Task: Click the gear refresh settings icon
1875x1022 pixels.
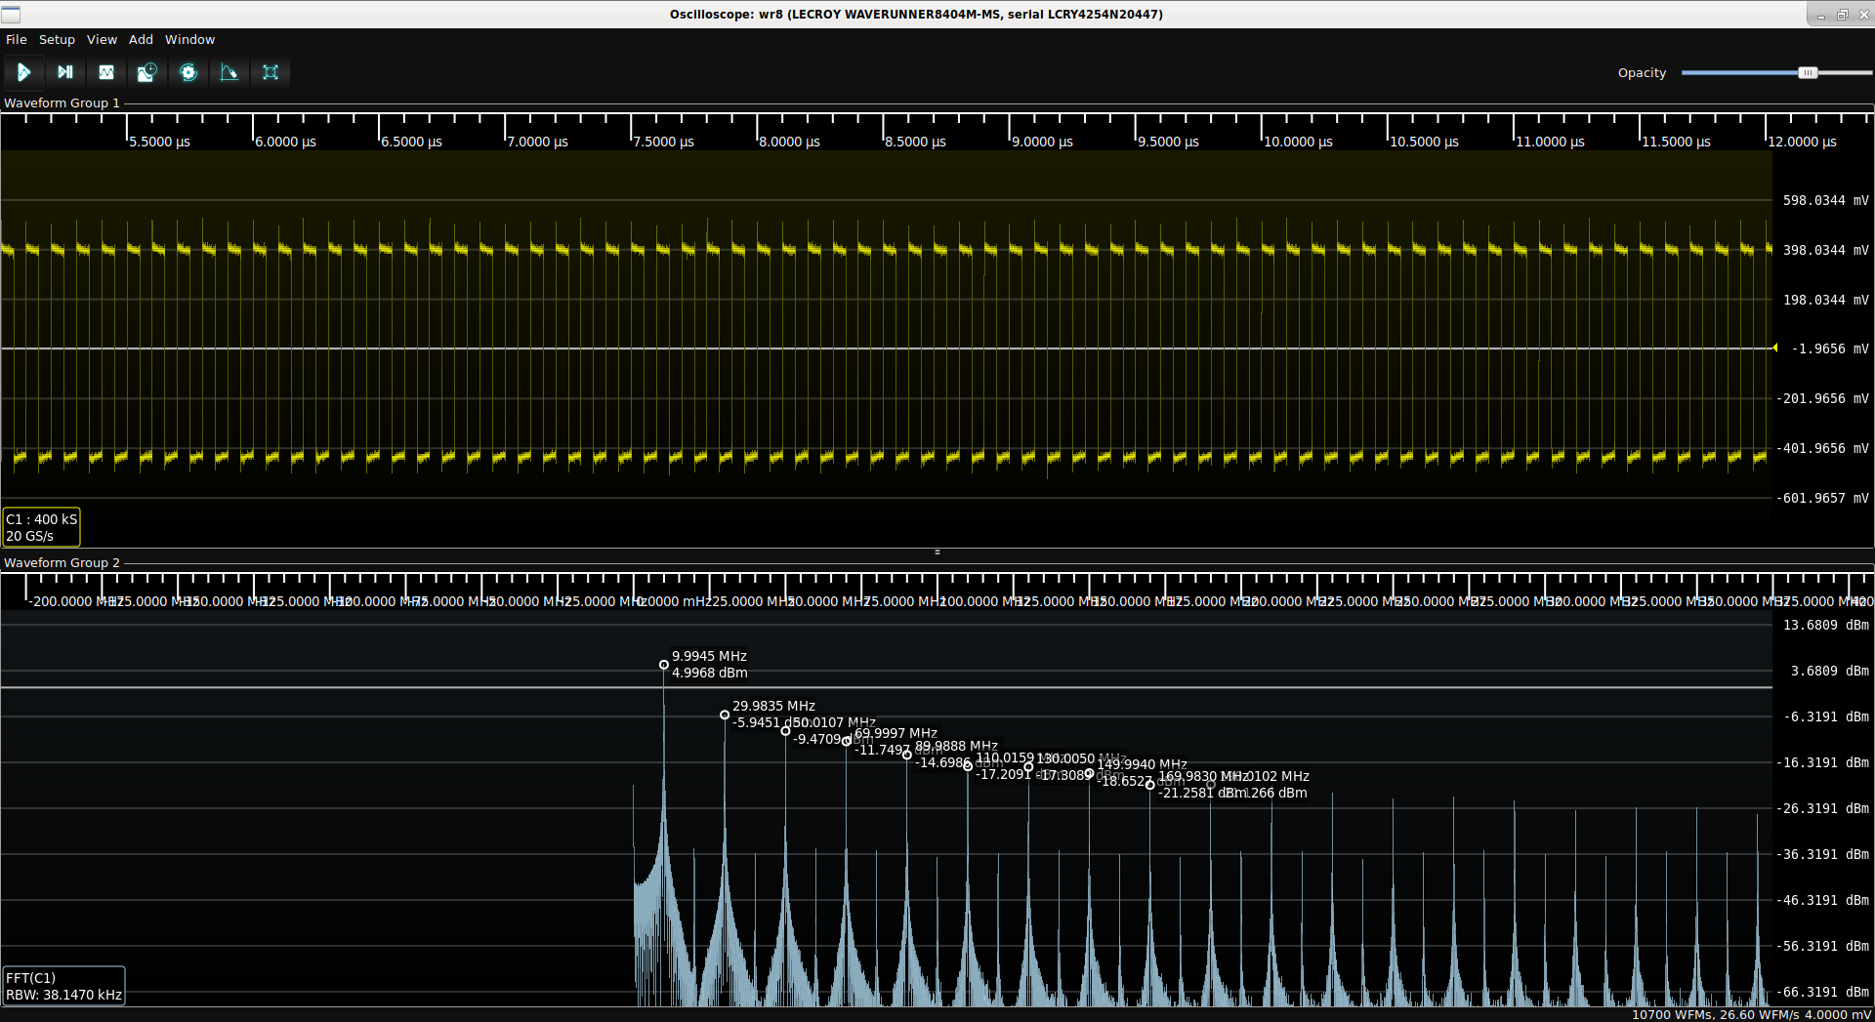Action: [188, 72]
